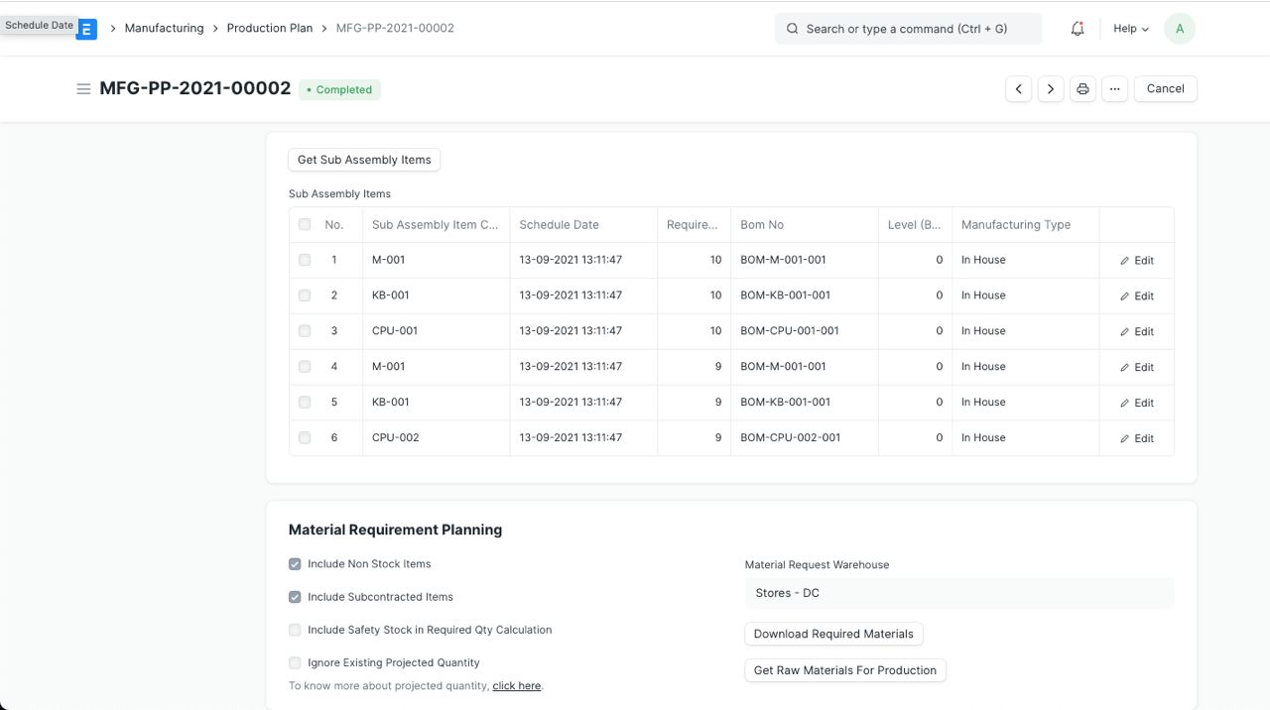Screen dimensions: 1270x710
Task: Click the CPU-002 item code cell
Action: (436, 438)
